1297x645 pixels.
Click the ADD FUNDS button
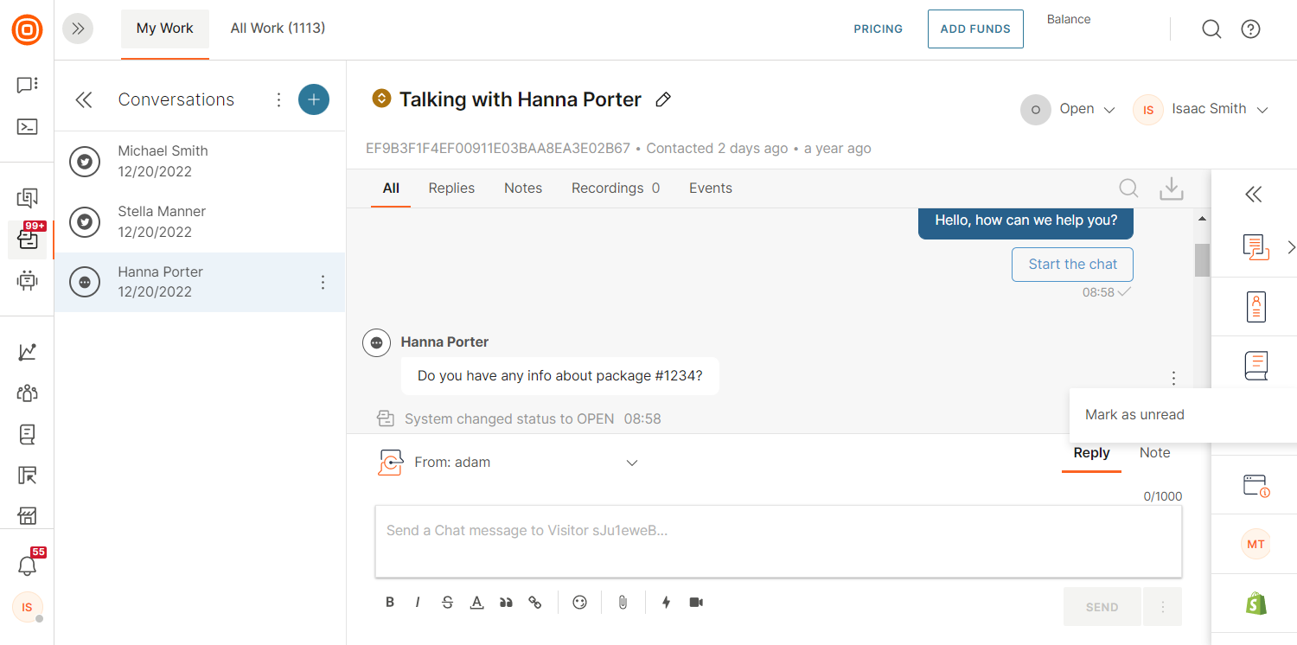click(974, 29)
